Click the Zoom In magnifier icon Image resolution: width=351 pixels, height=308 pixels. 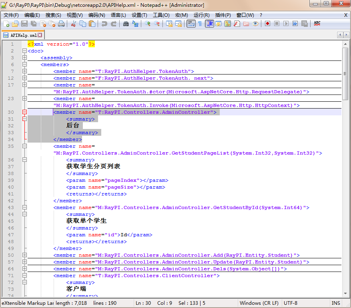[148, 24]
